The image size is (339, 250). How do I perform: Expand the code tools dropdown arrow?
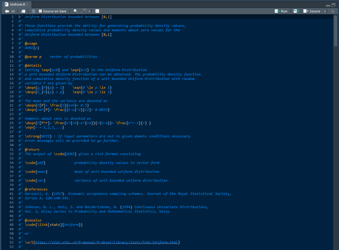(x=89, y=11)
